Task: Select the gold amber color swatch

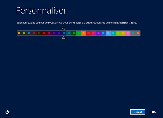Action: pyautogui.click(x=123, y=33)
